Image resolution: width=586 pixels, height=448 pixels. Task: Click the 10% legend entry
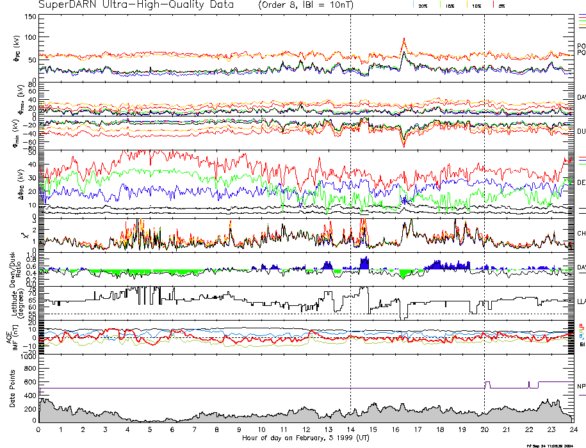pyautogui.click(x=476, y=5)
